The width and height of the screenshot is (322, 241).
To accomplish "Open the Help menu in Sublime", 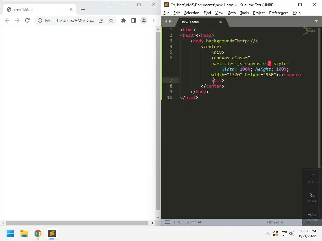I will pyautogui.click(x=297, y=13).
